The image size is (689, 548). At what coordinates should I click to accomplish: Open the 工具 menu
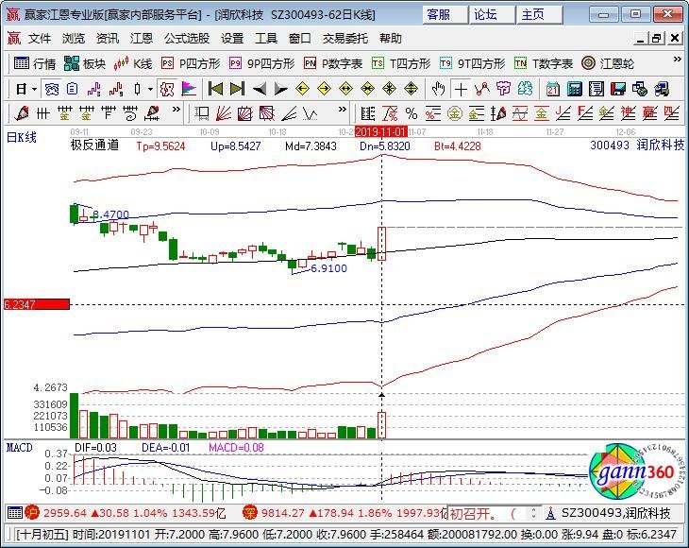tap(266, 39)
